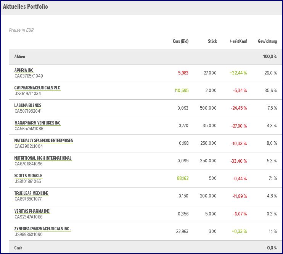Click Scotts Miracle bid price 88,162
Screen dimensions: 283x254
pyautogui.click(x=183, y=178)
